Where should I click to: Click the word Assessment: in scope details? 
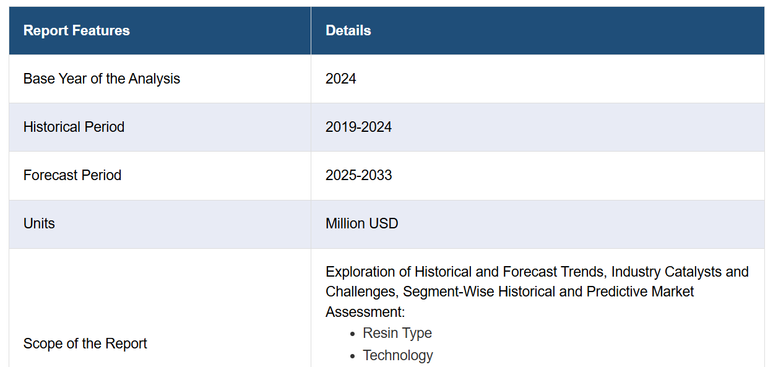point(365,312)
